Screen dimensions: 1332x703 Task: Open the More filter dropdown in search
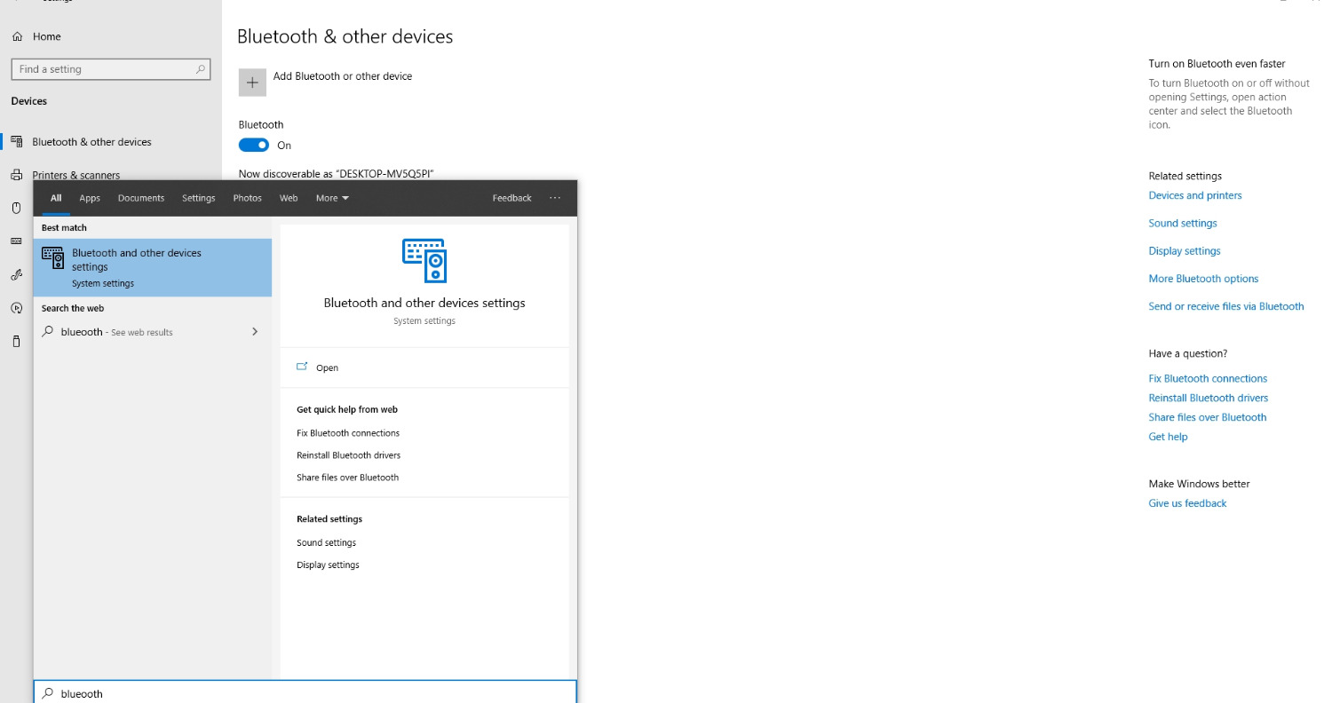pyautogui.click(x=331, y=198)
